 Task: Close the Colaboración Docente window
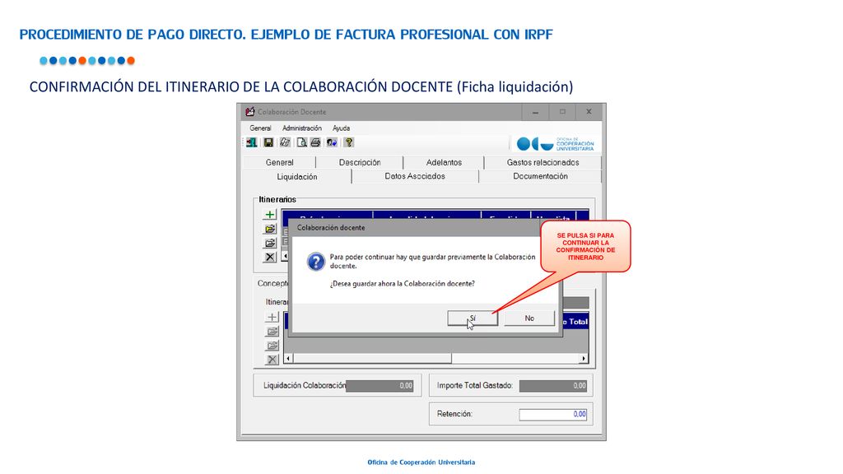coord(589,112)
